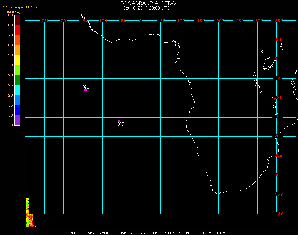Click the 30E longitude label
Image resolution: width=298 pixels, height=235 pixels.
click(x=259, y=21)
